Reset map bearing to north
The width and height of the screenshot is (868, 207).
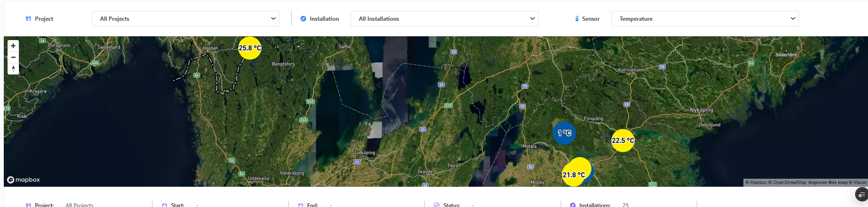(x=13, y=69)
